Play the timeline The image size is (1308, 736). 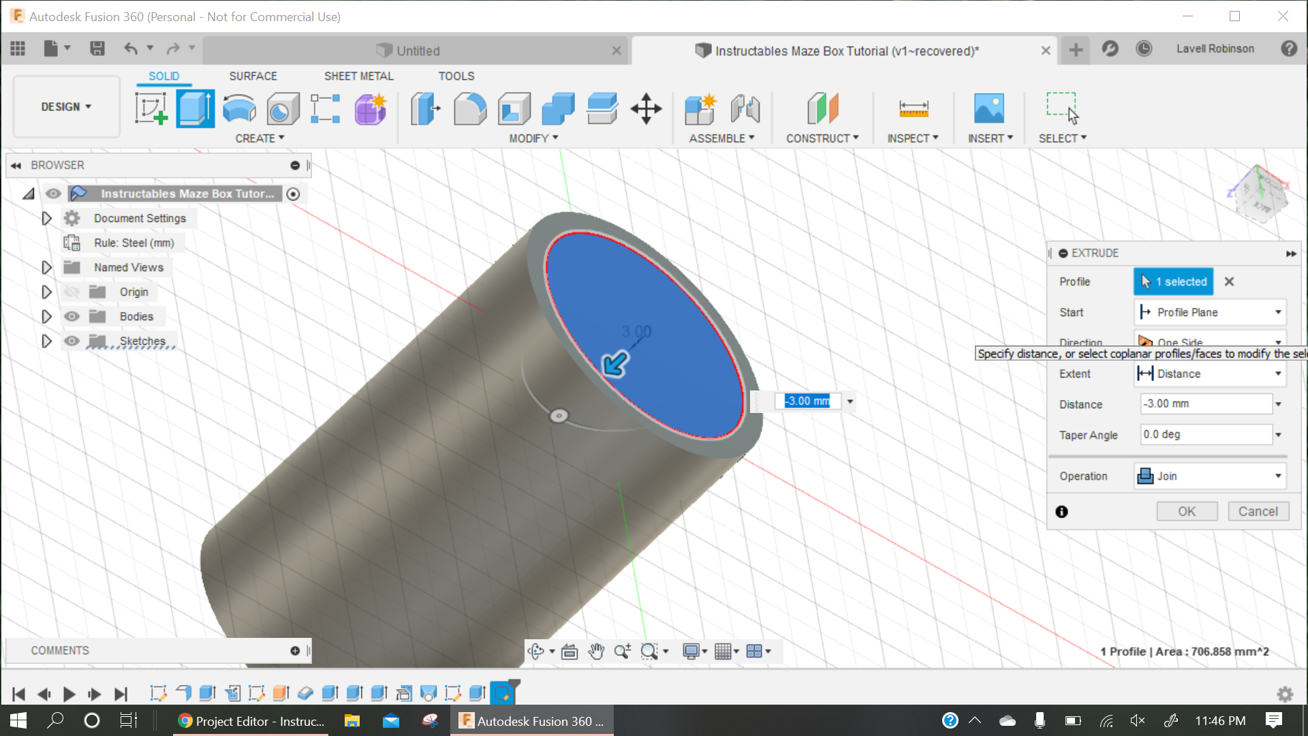click(x=69, y=694)
